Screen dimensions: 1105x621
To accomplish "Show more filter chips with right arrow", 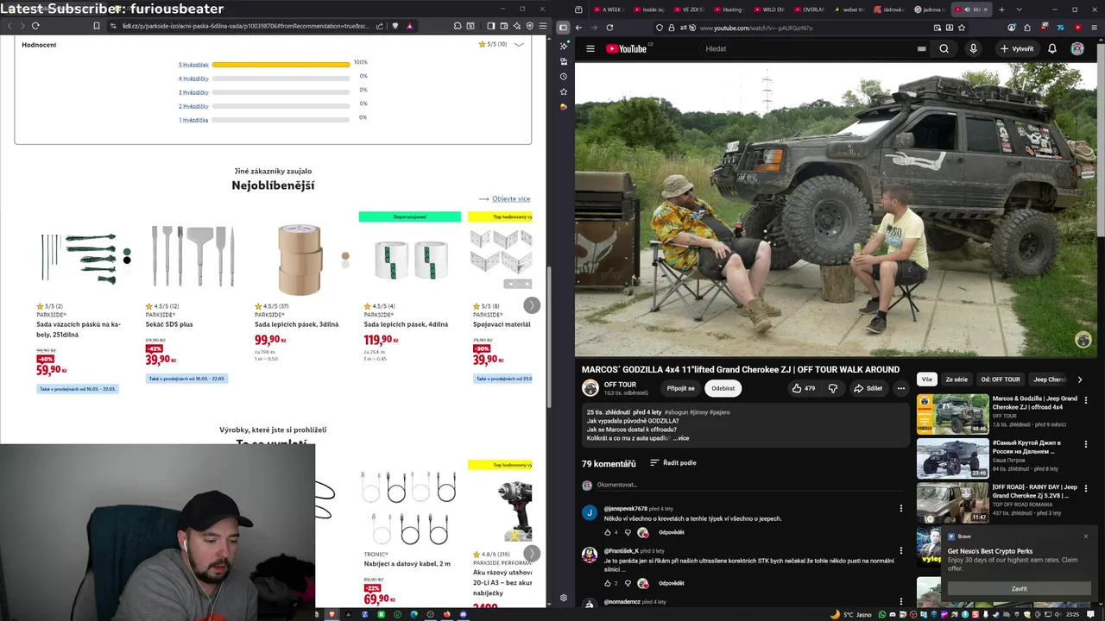I will [x=1079, y=379].
